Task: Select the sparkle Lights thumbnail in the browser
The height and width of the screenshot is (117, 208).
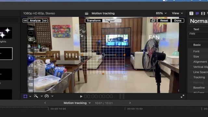Action: point(6,33)
